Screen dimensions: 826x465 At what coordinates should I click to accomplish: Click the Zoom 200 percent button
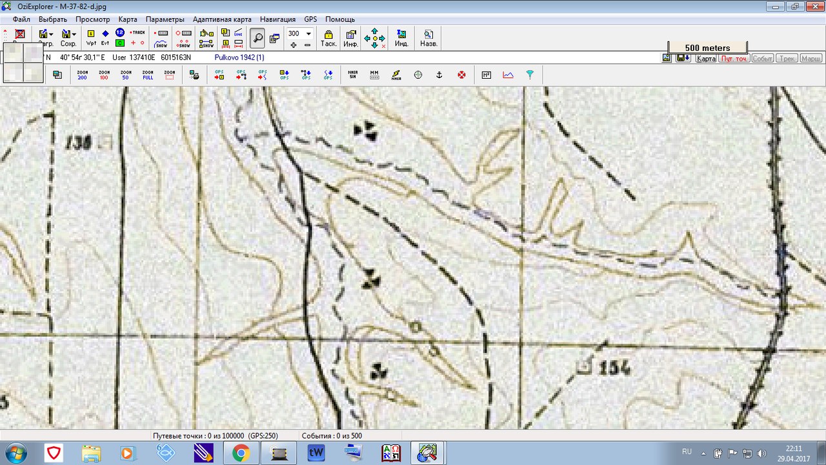point(82,75)
